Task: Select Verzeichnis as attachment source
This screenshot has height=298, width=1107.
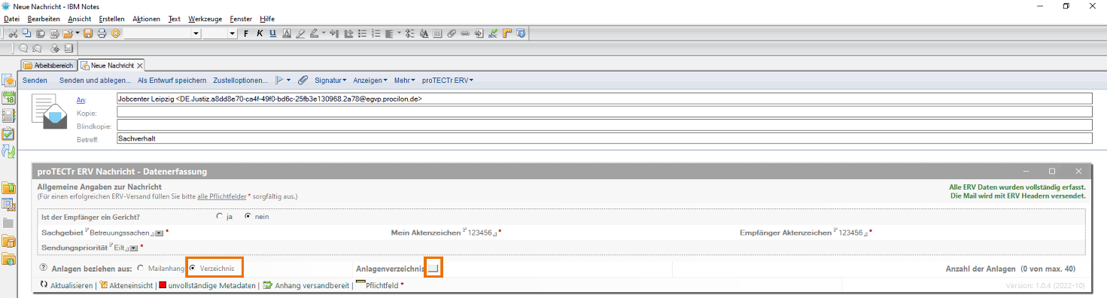Action: point(193,268)
